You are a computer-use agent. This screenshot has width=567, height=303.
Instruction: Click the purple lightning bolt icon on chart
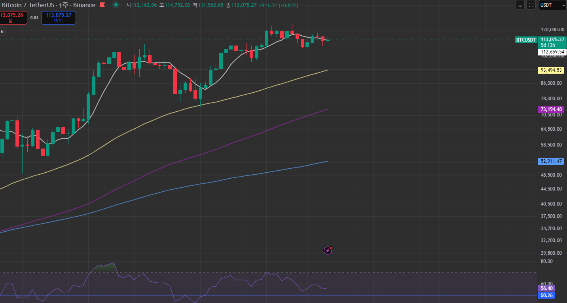[x=328, y=250]
